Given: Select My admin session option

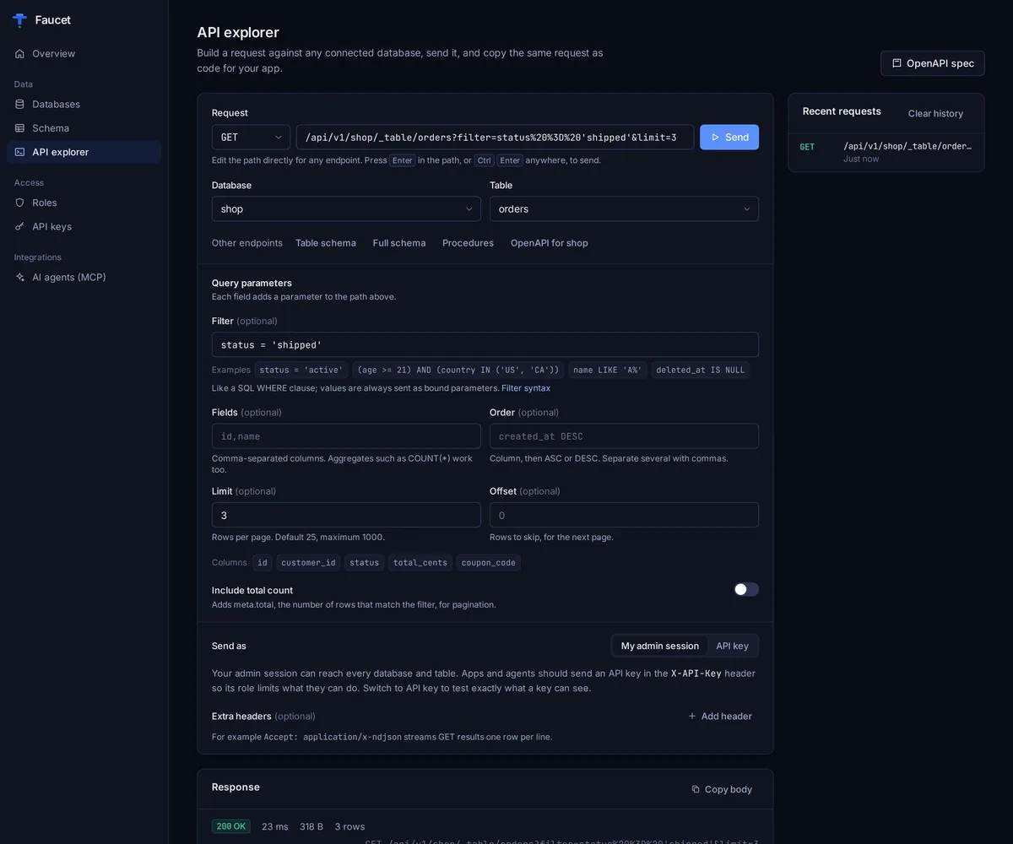Looking at the screenshot, I should [x=660, y=646].
